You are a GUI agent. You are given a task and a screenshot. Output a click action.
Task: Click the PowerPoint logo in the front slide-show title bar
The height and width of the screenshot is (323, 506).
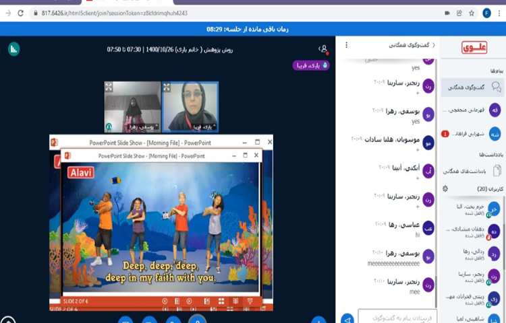pos(67,155)
